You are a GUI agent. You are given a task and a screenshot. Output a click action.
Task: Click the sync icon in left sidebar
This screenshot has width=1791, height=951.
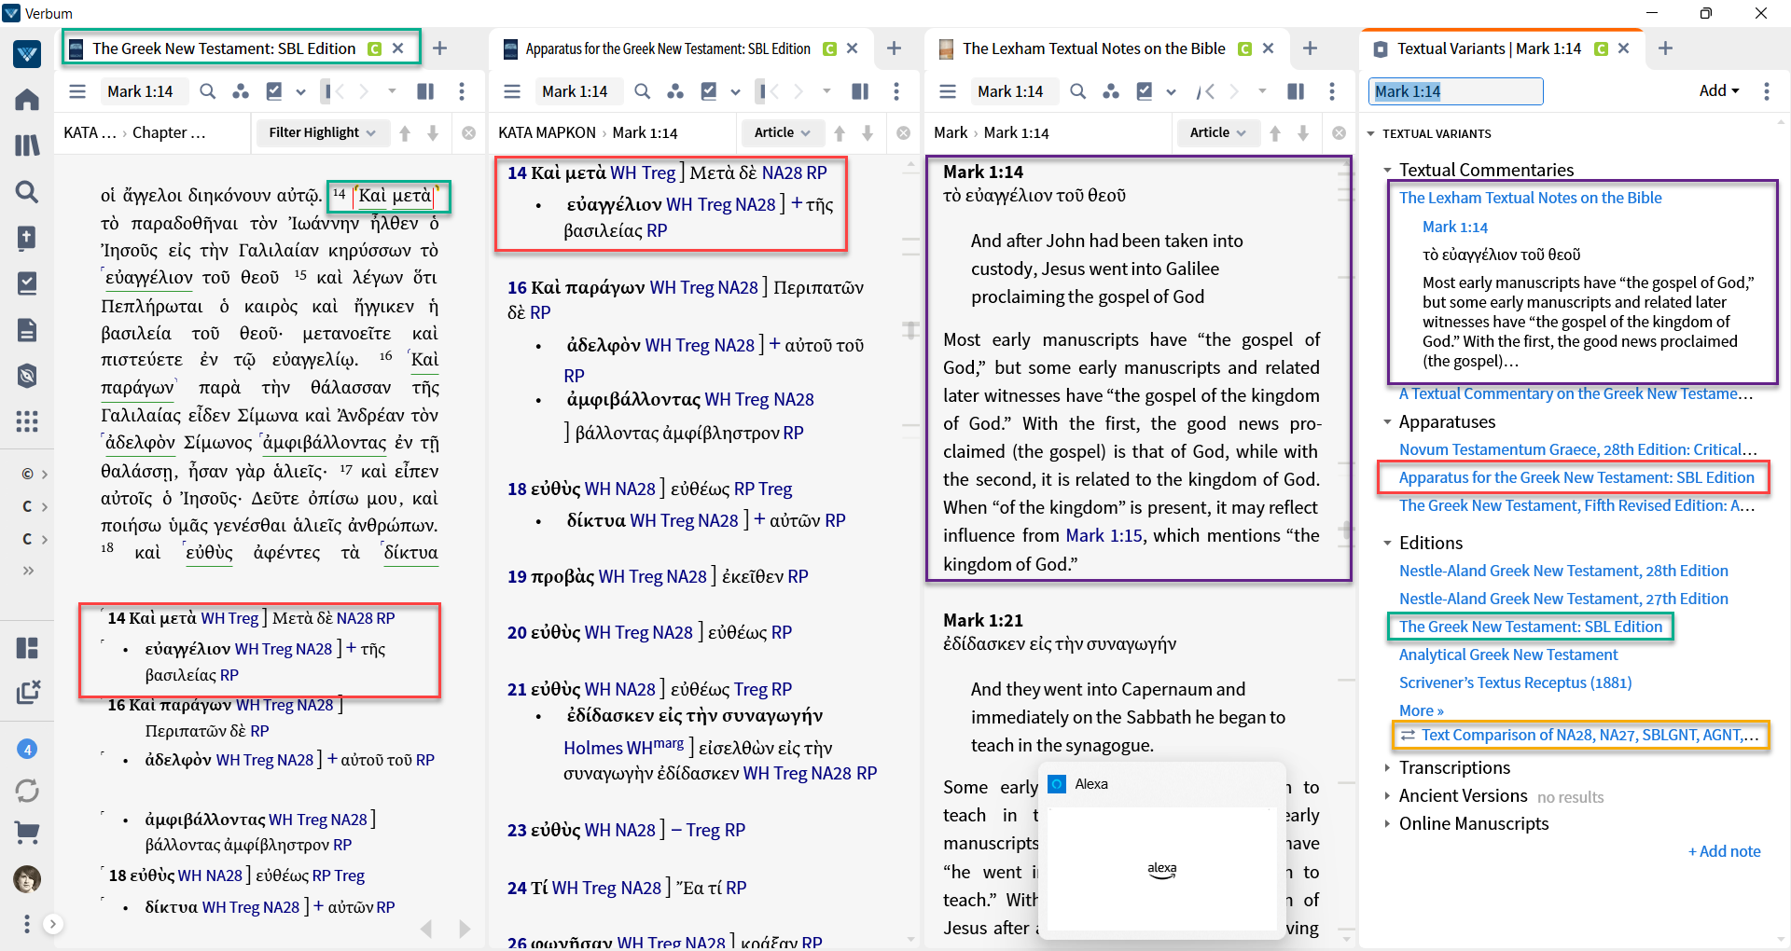tap(27, 791)
